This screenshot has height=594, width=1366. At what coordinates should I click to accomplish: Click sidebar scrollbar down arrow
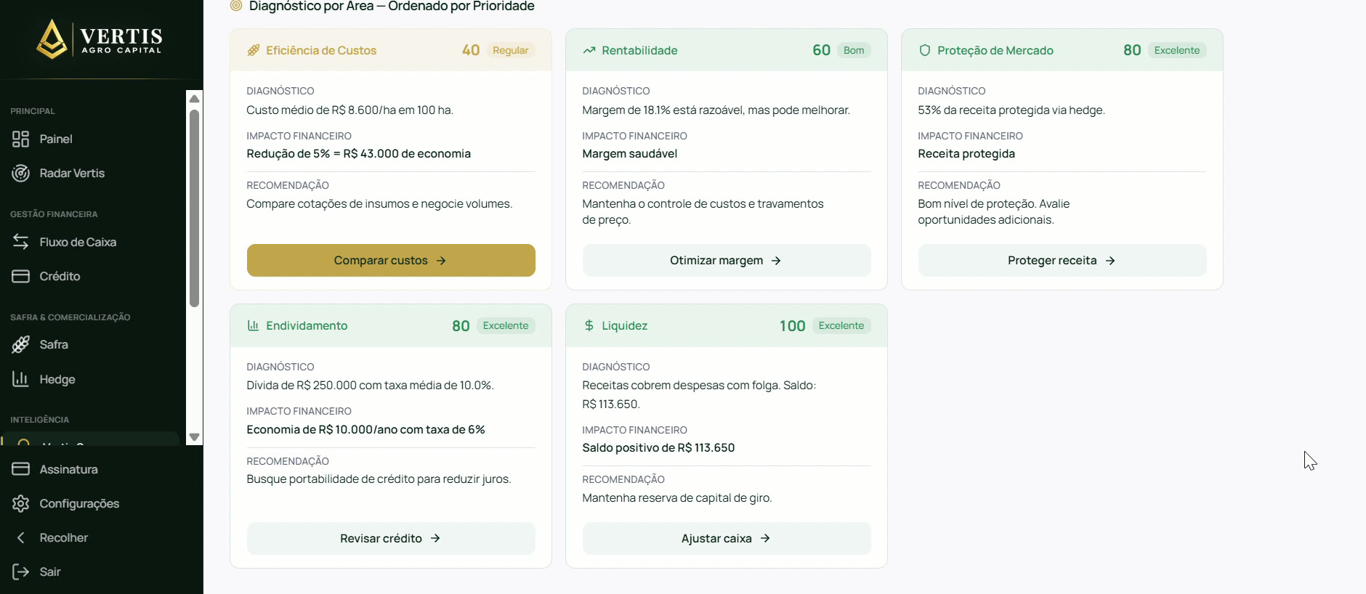[194, 437]
